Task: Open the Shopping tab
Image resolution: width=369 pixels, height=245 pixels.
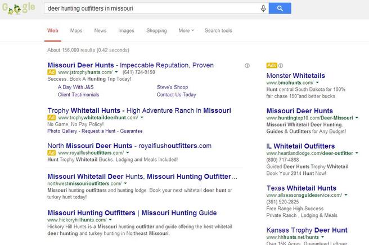Action: point(156,31)
